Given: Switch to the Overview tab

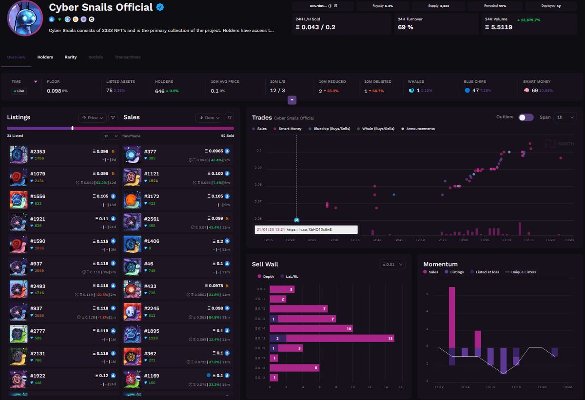Looking at the screenshot, I should pyautogui.click(x=16, y=57).
